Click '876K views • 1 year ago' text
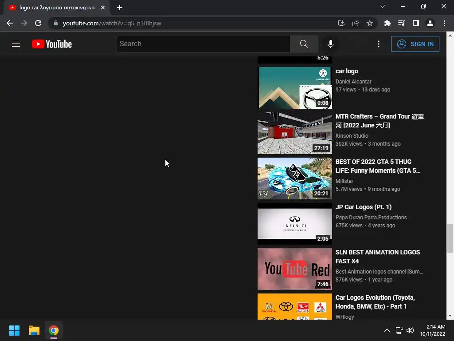Screen dimensions: 454x341 pos(364,280)
